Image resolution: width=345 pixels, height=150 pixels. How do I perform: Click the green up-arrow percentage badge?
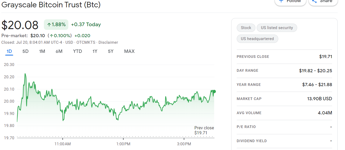tap(56, 25)
